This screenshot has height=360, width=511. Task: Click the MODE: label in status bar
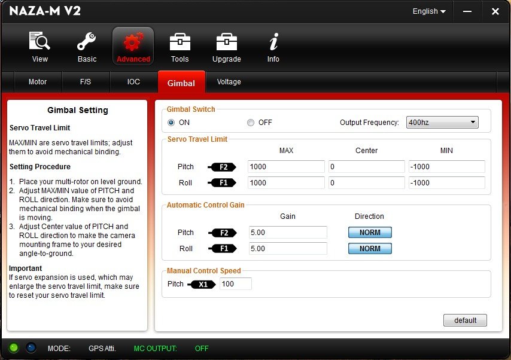pos(59,348)
